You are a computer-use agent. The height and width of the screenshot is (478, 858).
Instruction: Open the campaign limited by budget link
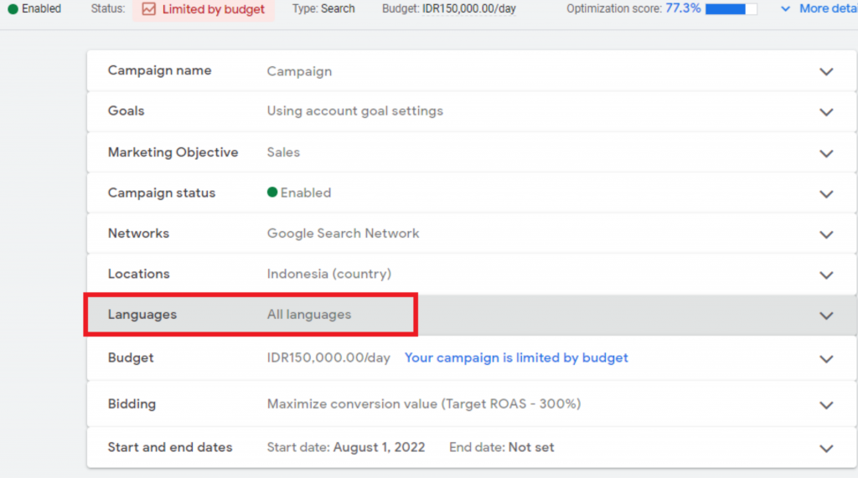point(516,358)
